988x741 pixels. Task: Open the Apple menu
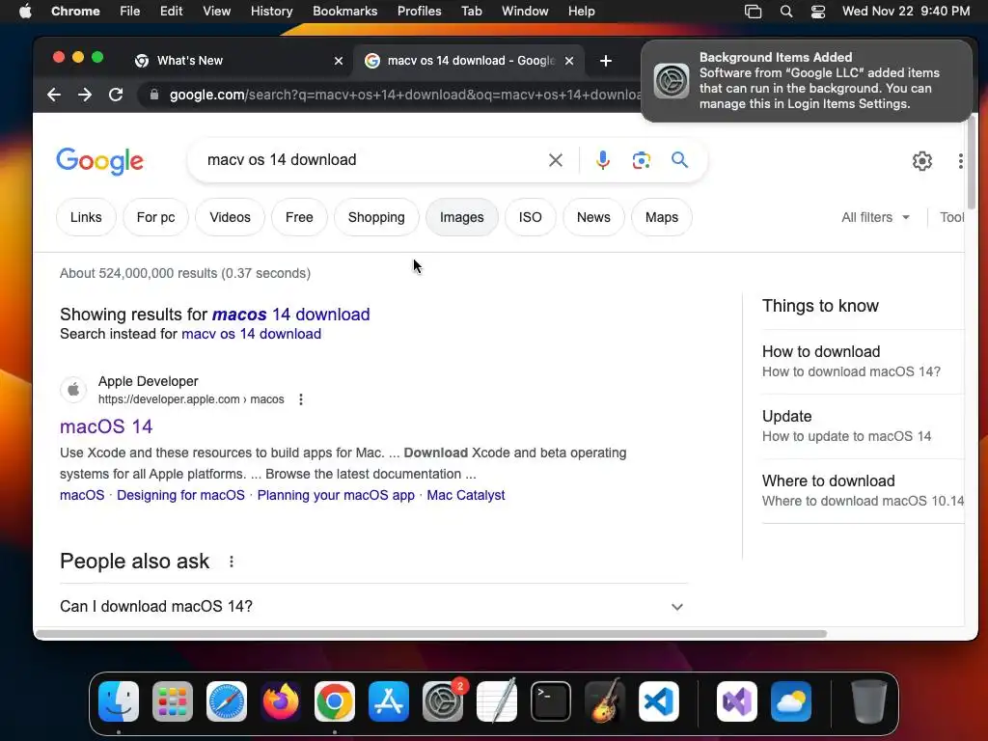[x=25, y=11]
